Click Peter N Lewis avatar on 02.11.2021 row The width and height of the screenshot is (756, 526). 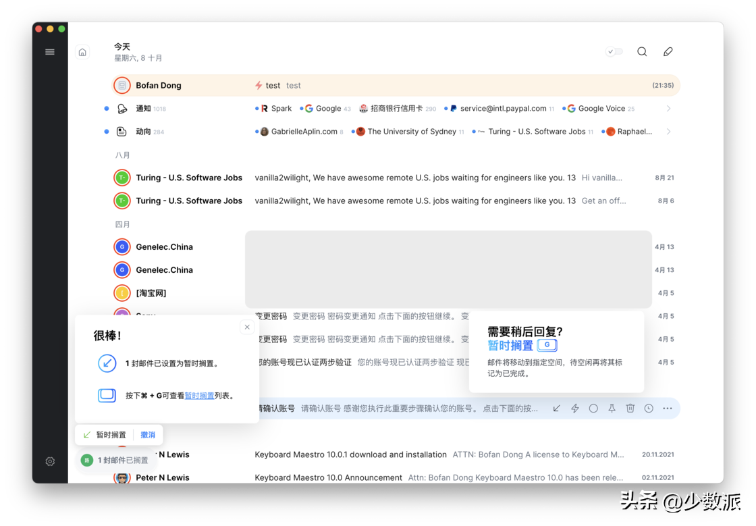click(x=122, y=477)
